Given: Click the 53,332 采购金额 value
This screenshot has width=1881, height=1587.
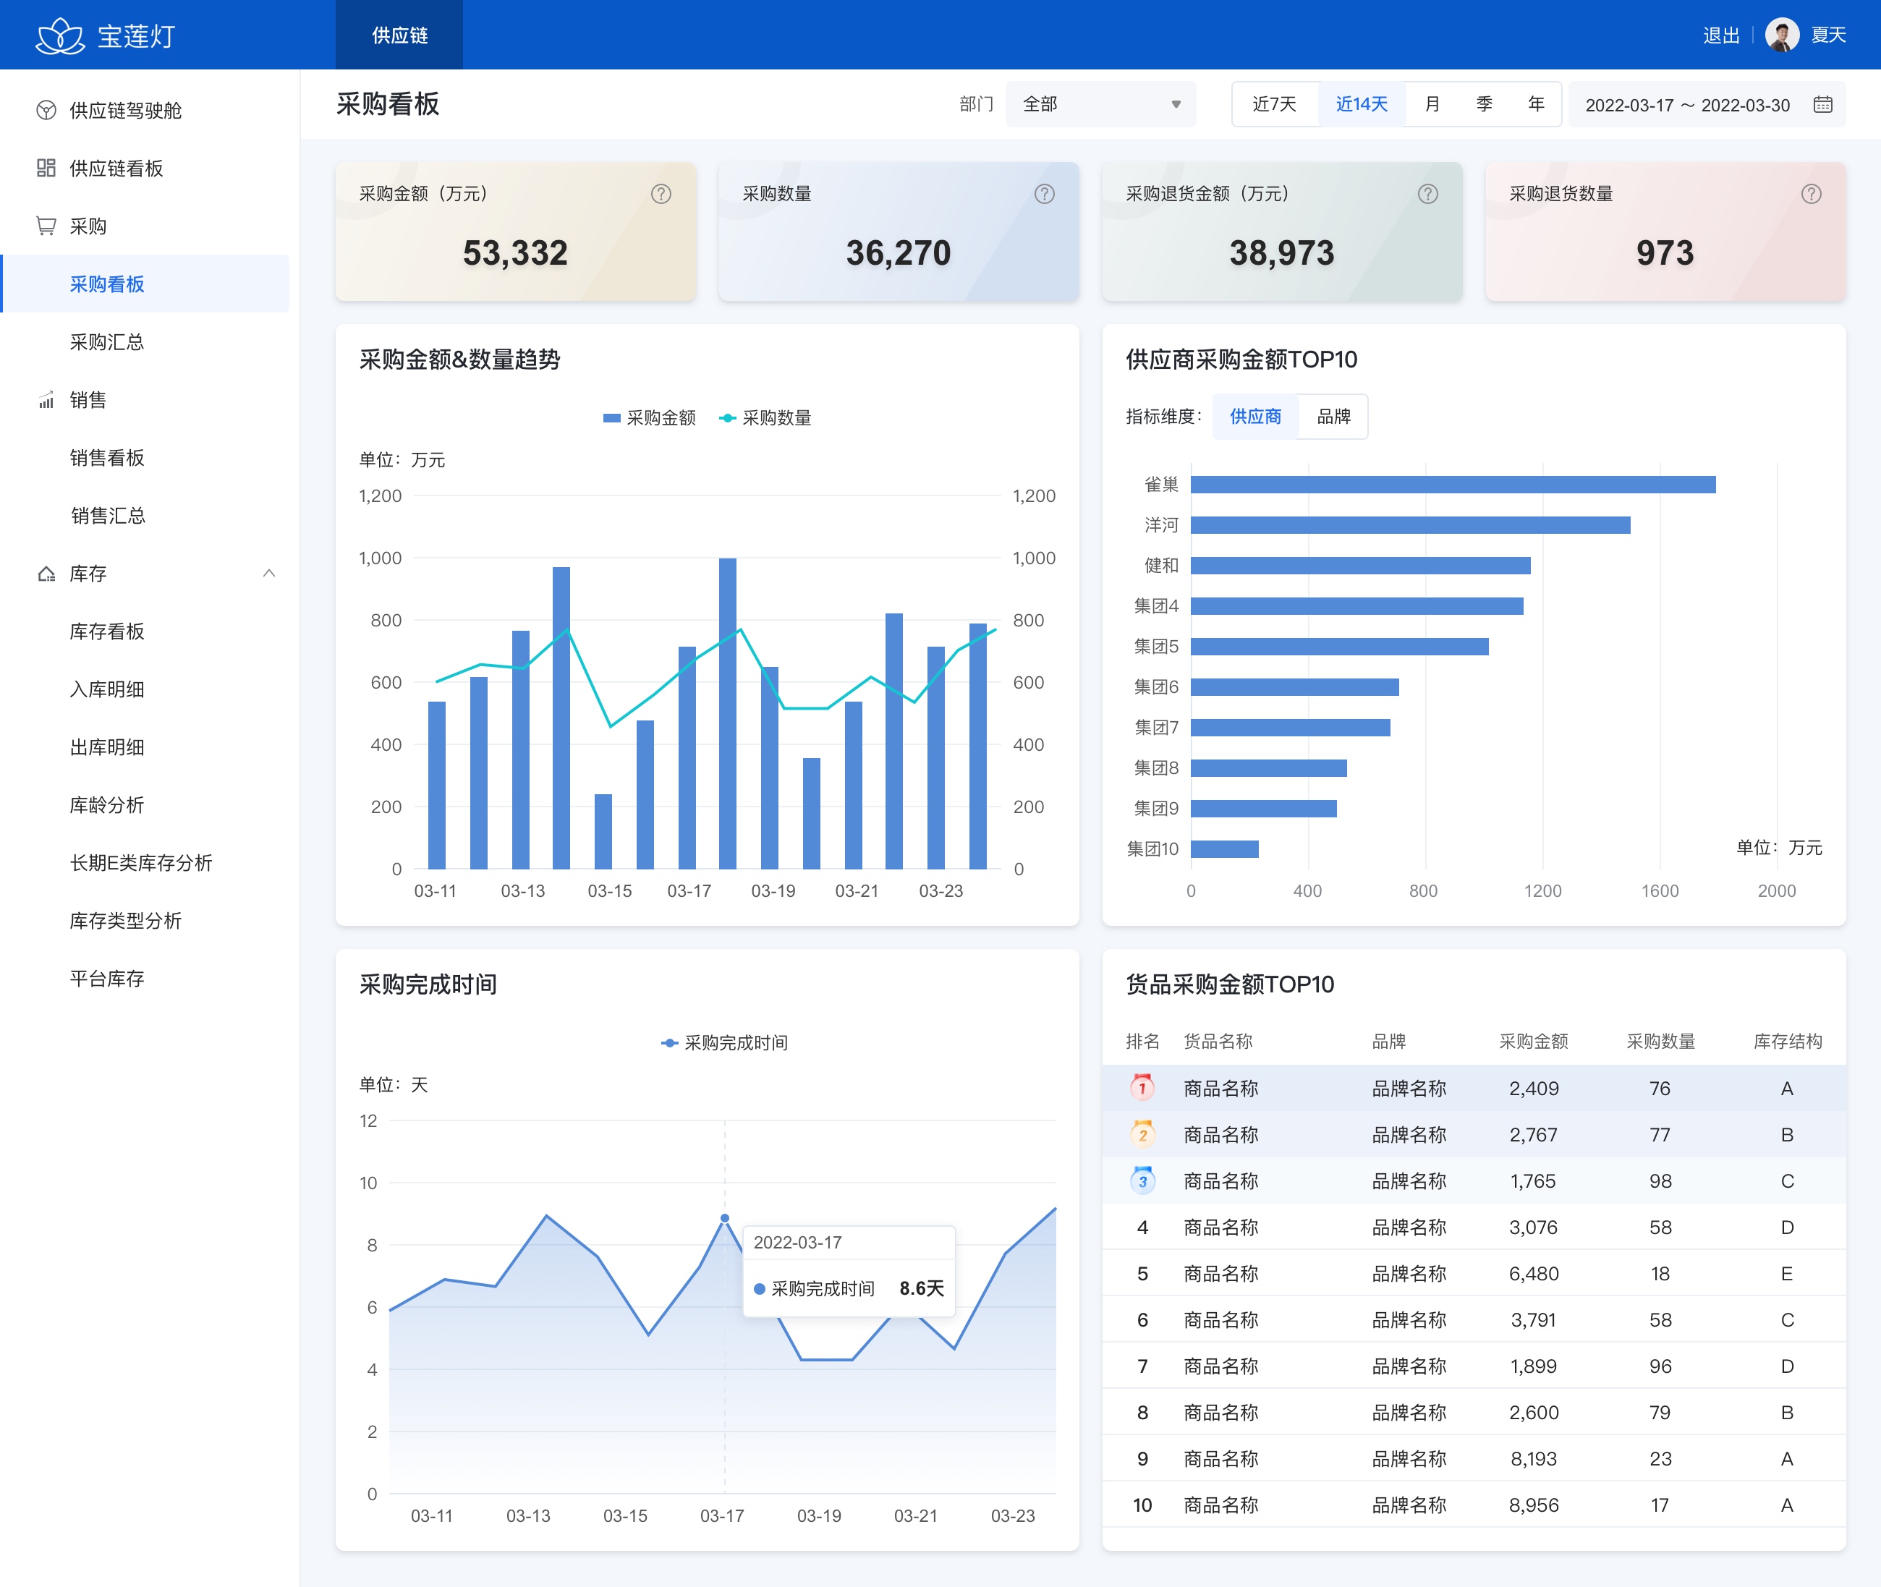Looking at the screenshot, I should 515,252.
